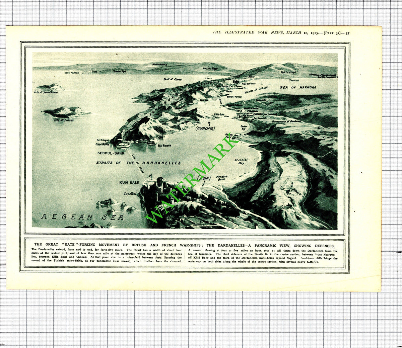Select the Cape Helles label
The height and width of the screenshot is (348, 402).
click(x=103, y=144)
